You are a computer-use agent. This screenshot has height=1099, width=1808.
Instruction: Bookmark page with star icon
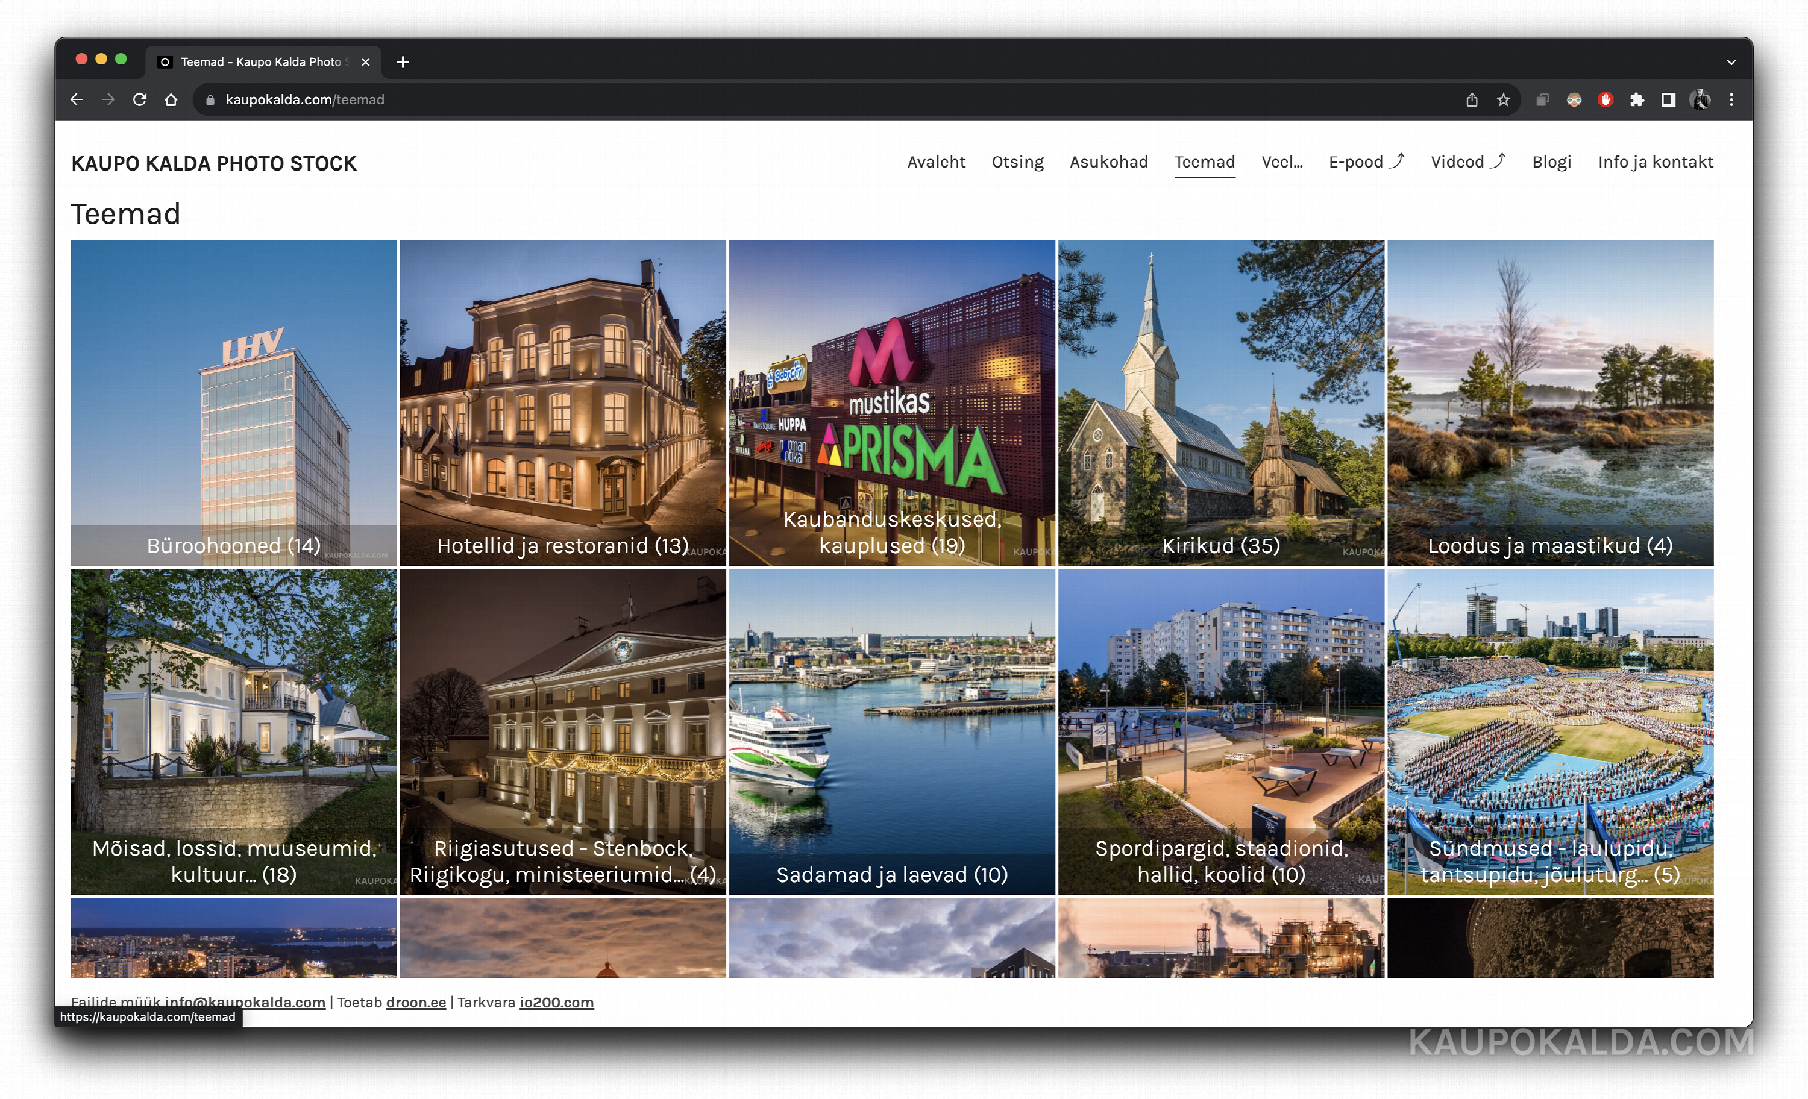coord(1504,100)
